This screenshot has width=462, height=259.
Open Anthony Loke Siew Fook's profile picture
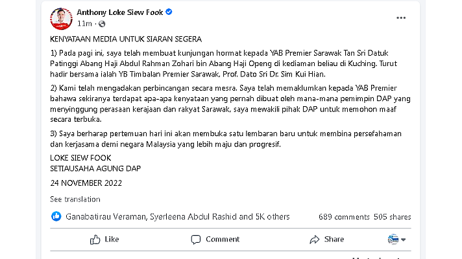[61, 19]
